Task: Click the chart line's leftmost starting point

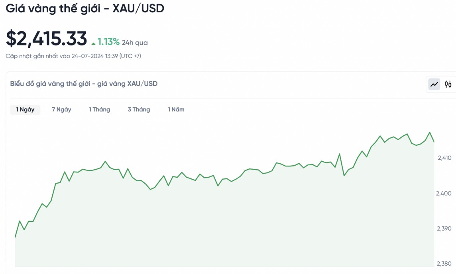Action: pos(15,237)
